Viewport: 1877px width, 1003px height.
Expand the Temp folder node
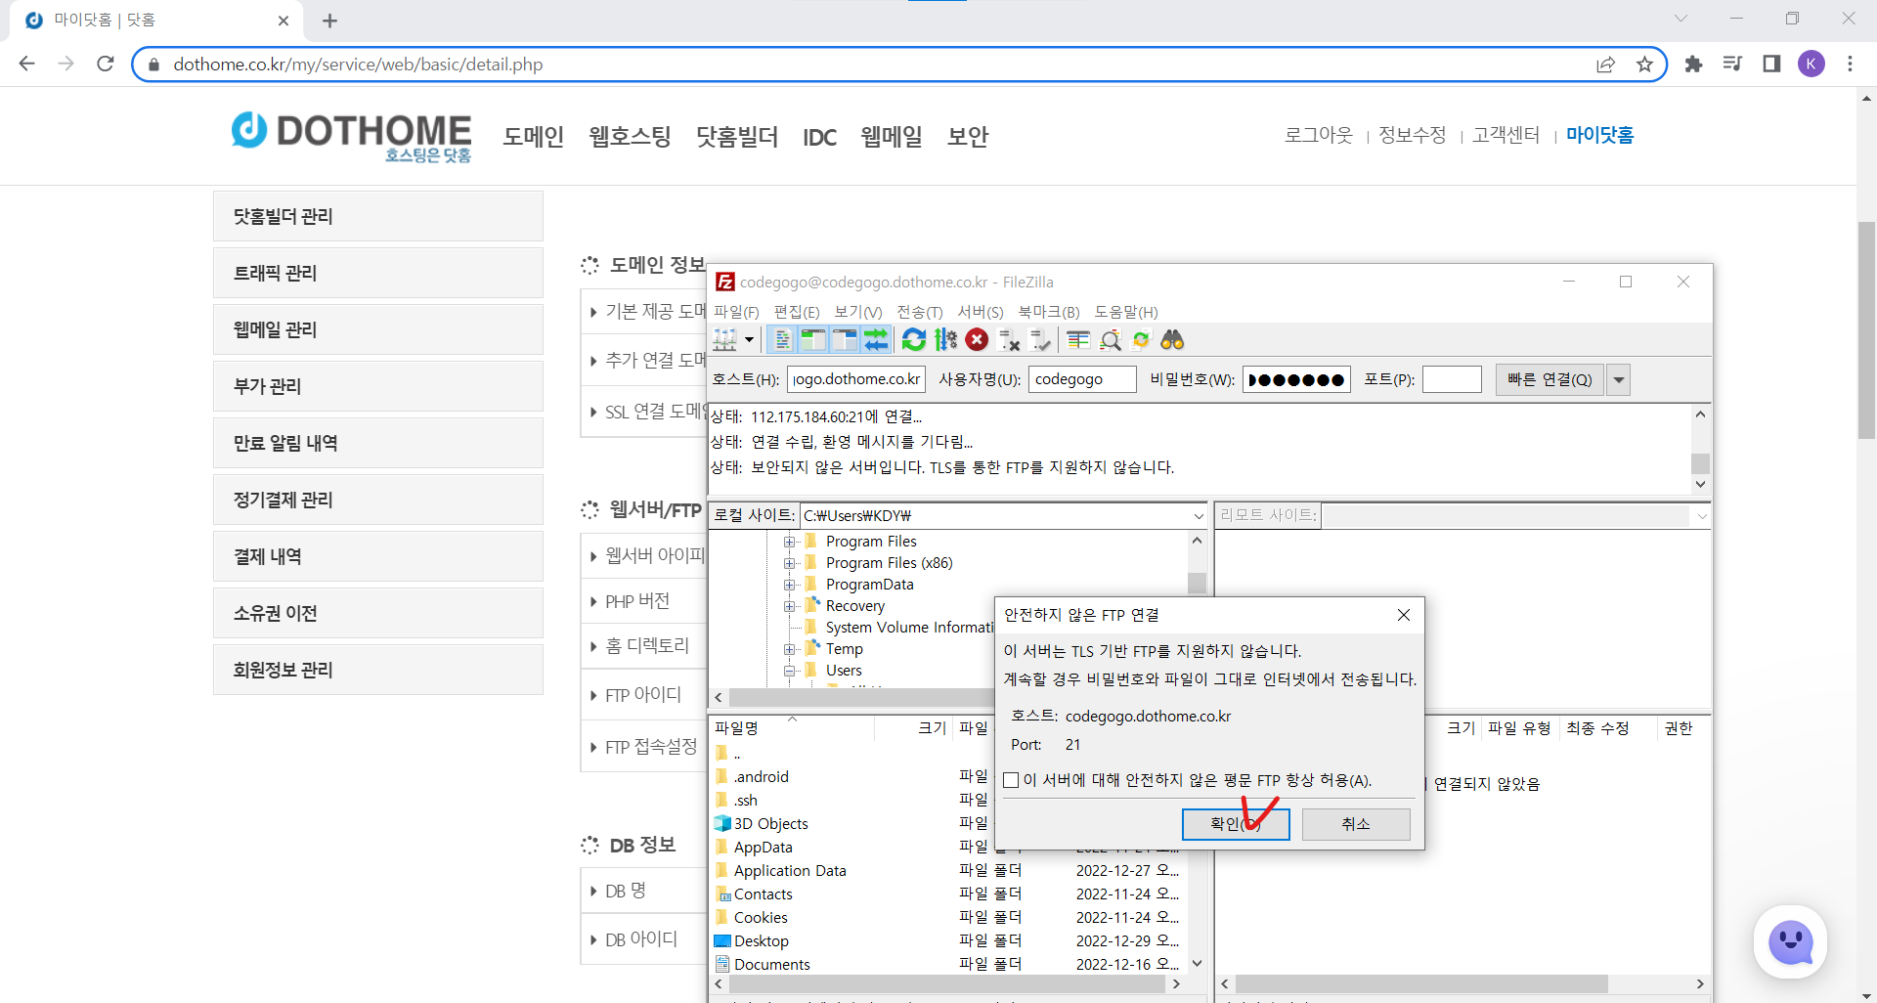coord(790,649)
